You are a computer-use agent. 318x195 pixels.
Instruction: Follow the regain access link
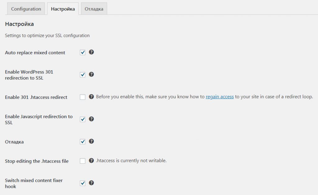220,97
